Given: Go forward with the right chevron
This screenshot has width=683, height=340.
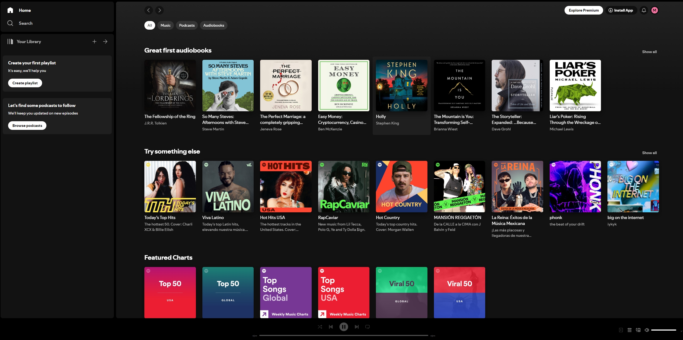Looking at the screenshot, I should [x=159, y=10].
